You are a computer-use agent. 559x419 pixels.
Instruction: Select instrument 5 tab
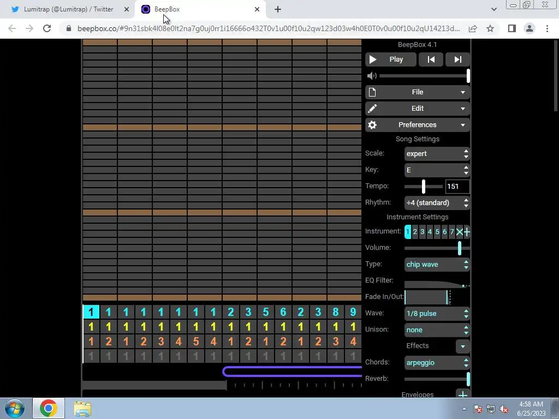[437, 232]
